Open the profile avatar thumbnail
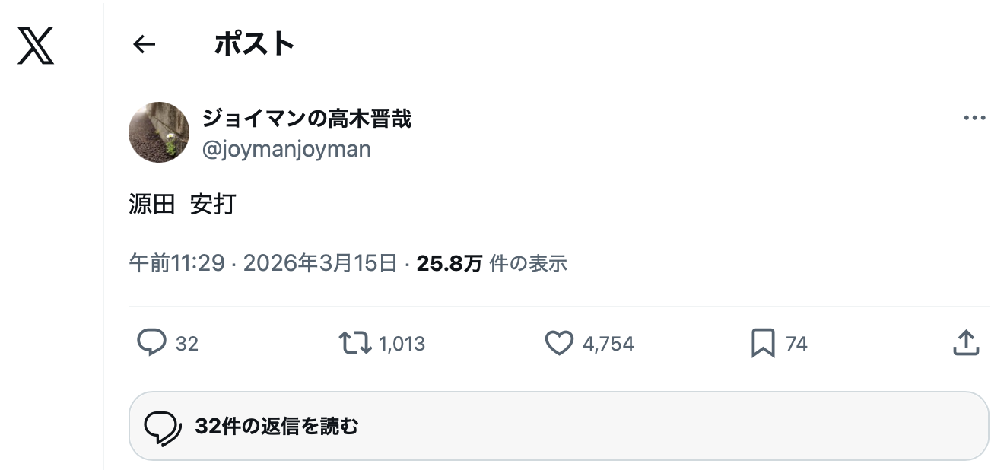Viewport: 1007px width, 470px height. point(159,132)
